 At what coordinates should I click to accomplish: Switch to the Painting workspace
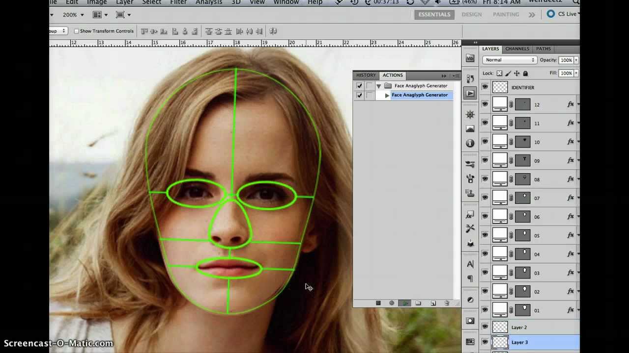[506, 15]
